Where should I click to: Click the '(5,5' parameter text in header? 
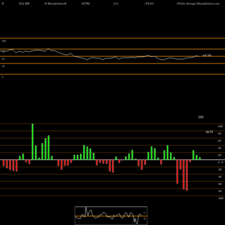[x=116, y=4]
